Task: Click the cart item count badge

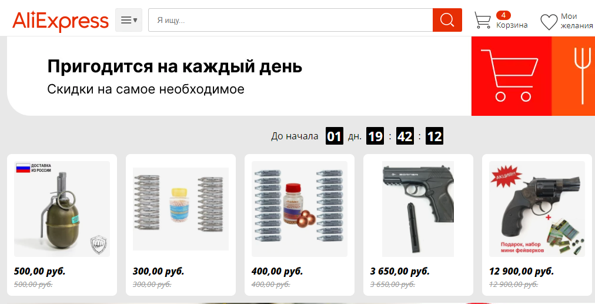Action: [x=503, y=15]
